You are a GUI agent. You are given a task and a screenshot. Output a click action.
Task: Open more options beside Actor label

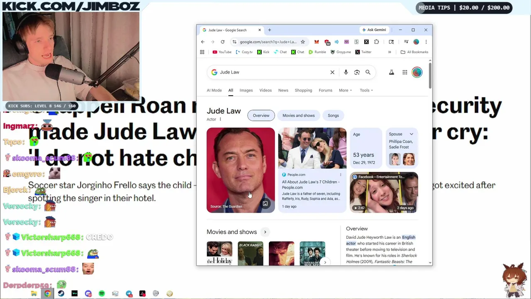(220, 120)
